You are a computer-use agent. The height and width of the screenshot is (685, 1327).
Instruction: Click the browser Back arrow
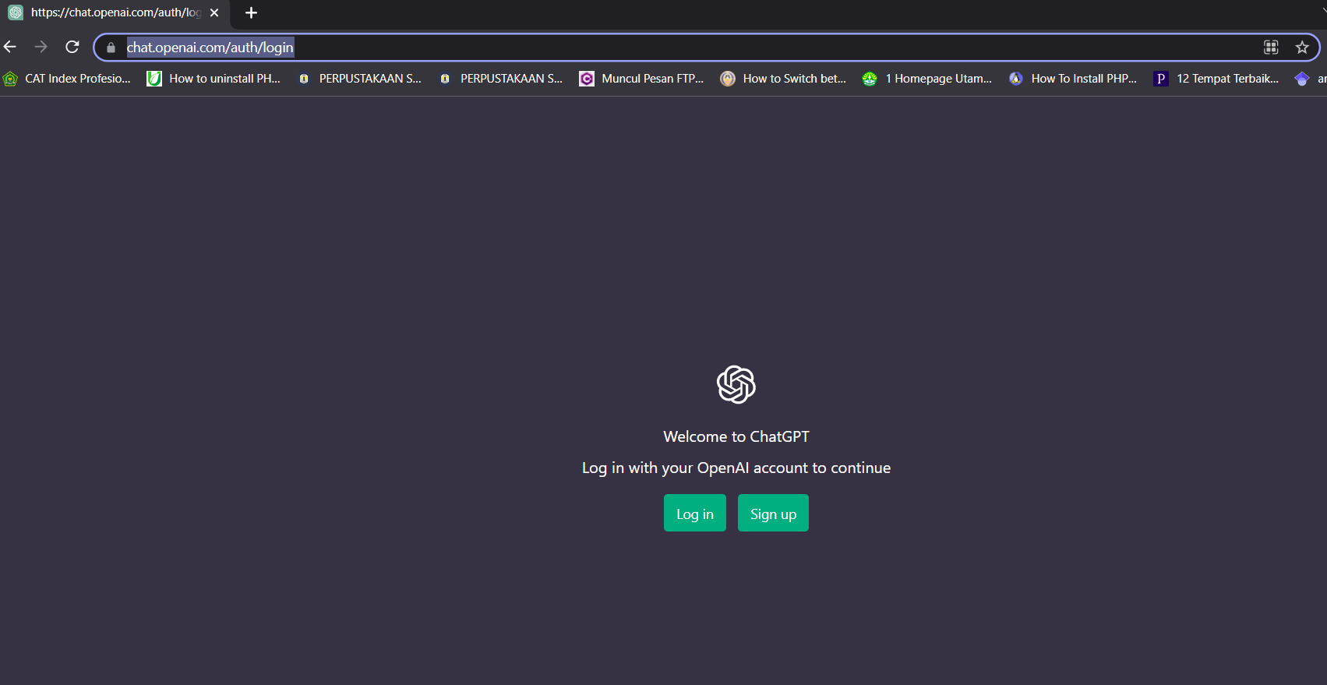[10, 47]
